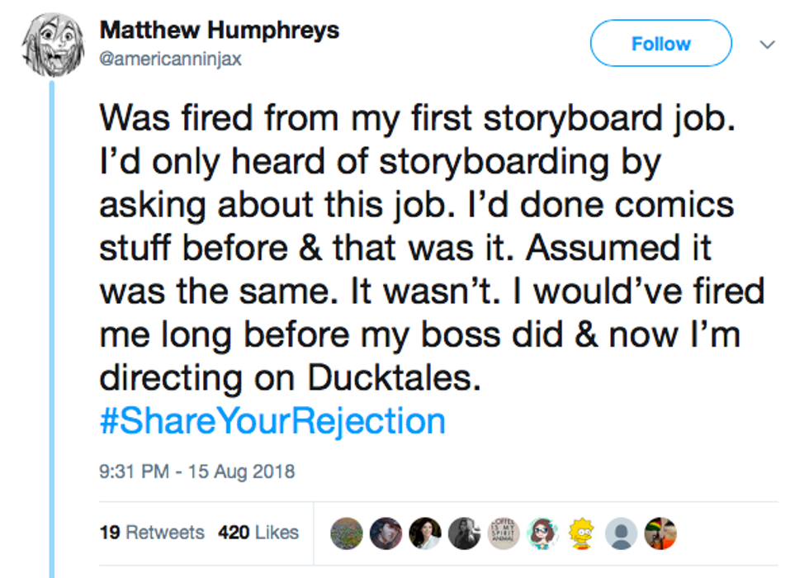Click the blue thread line at left
The image size is (809, 578).
51,330
